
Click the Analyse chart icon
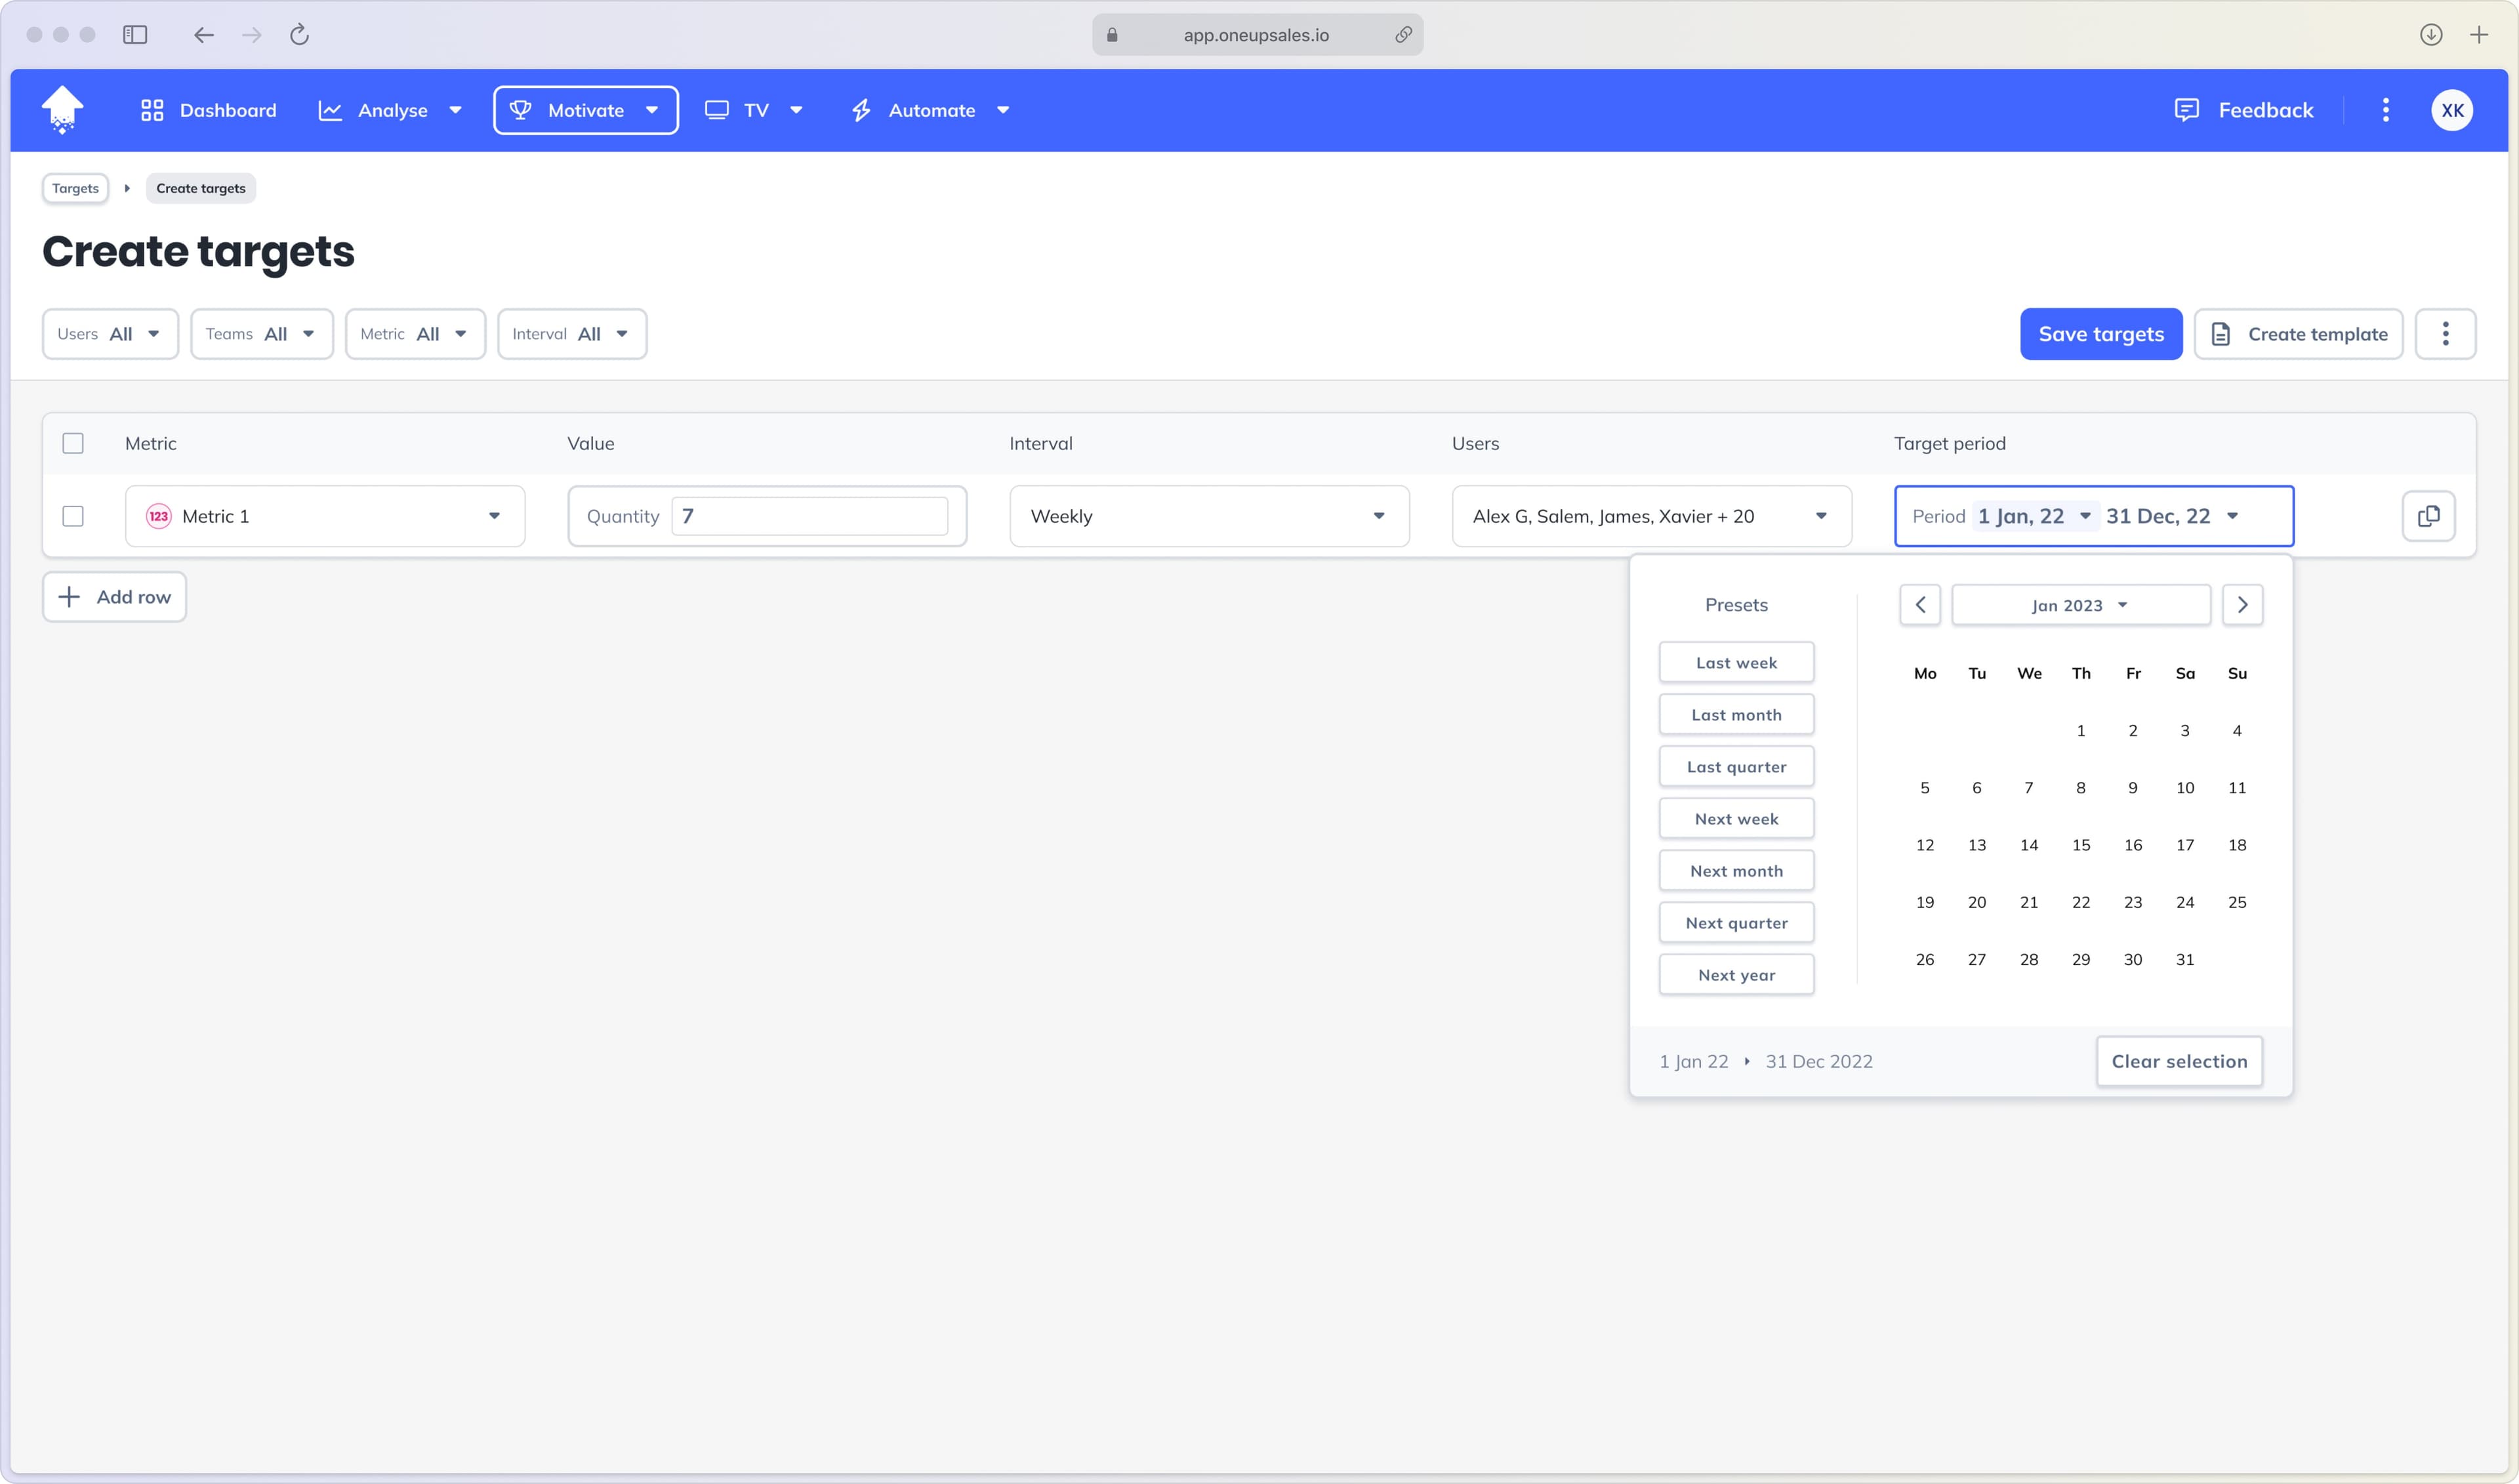click(330, 110)
